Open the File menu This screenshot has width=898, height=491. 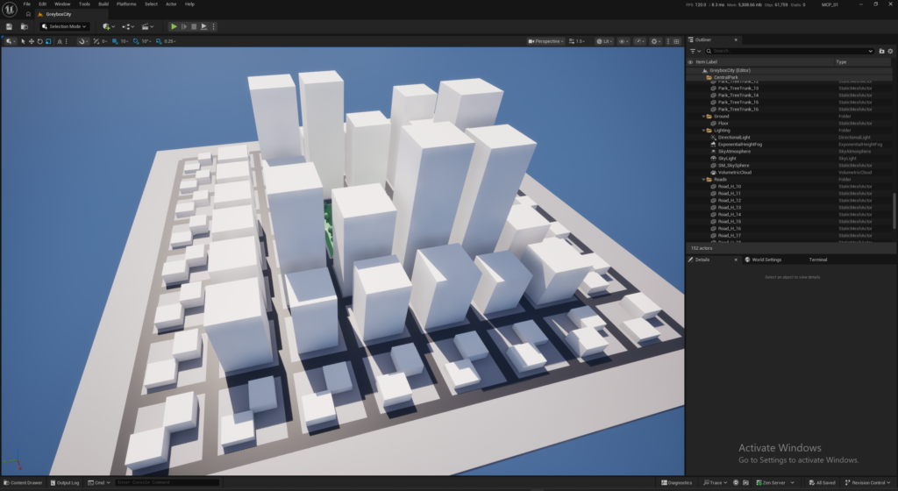click(x=27, y=4)
